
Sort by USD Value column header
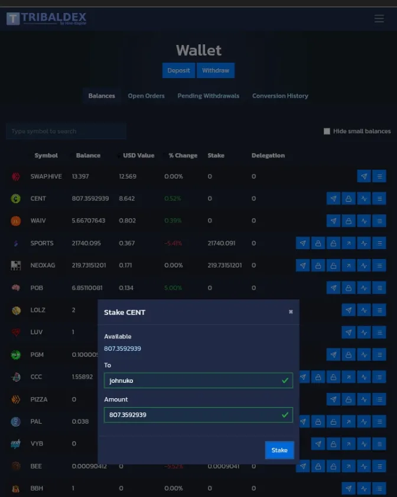[139, 156]
